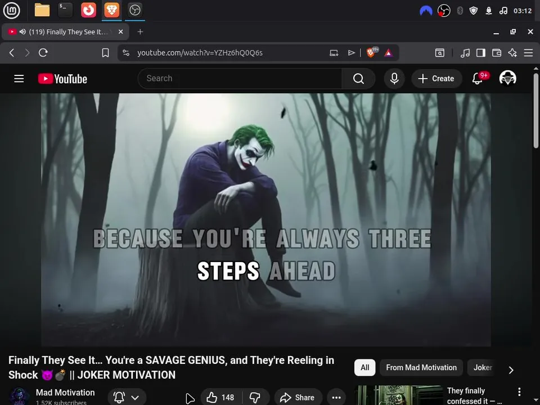This screenshot has width=540, height=405.
Task: Mute the tab using the speaker icon
Action: [x=22, y=31]
